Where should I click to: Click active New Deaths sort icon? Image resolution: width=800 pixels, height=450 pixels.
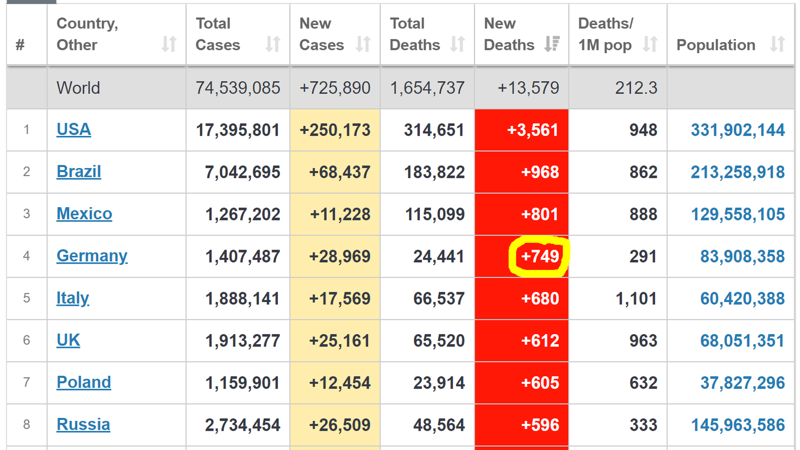coord(552,44)
